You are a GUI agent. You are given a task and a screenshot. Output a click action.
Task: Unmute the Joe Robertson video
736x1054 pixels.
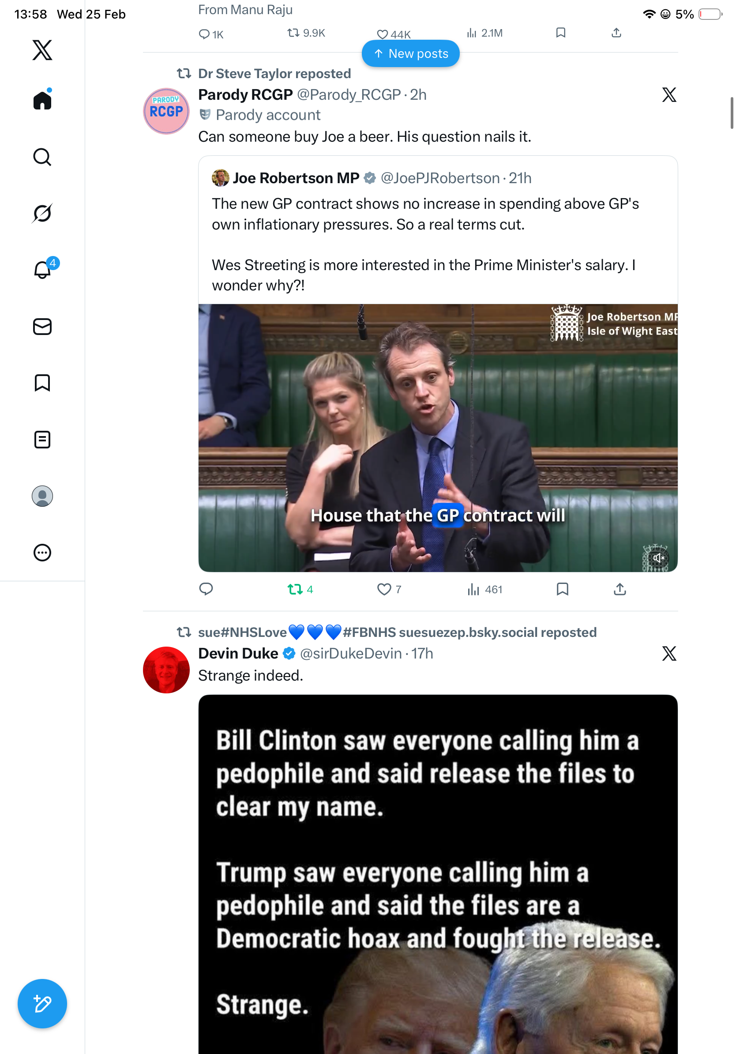(658, 558)
